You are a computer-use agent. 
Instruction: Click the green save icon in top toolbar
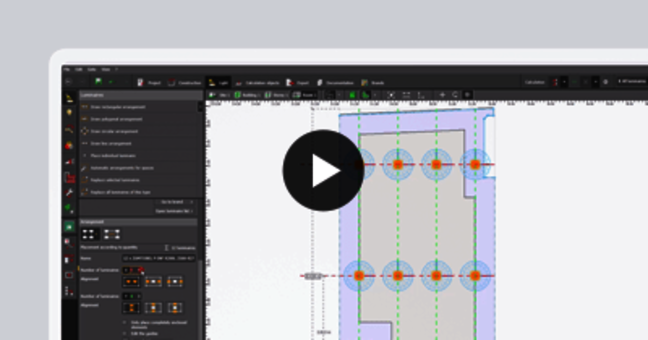point(98,82)
